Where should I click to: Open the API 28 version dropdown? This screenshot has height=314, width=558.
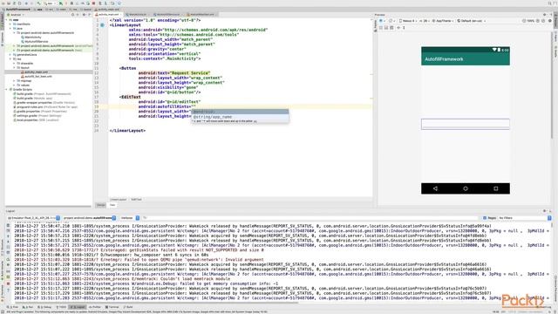coord(425,21)
